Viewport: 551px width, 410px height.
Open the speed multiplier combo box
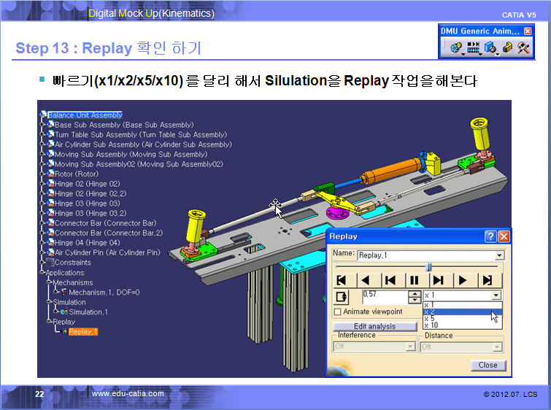click(x=496, y=295)
